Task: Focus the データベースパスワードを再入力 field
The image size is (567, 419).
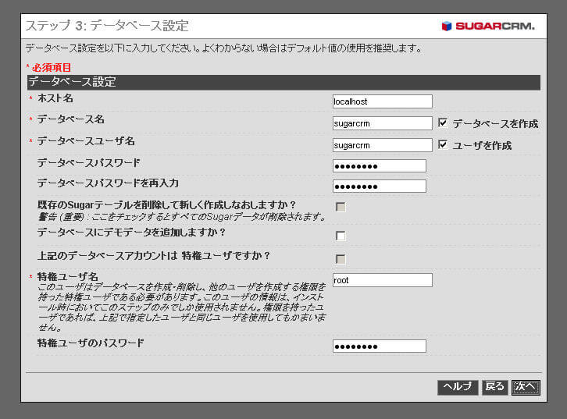Action: point(379,186)
